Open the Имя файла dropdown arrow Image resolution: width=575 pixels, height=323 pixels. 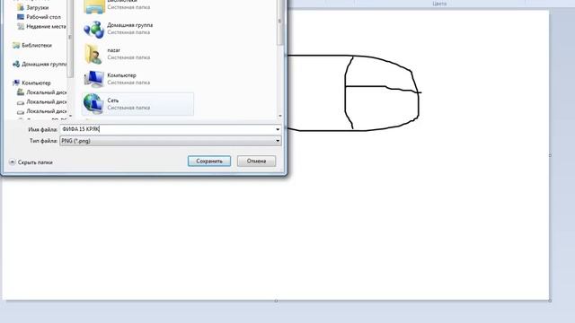point(278,129)
